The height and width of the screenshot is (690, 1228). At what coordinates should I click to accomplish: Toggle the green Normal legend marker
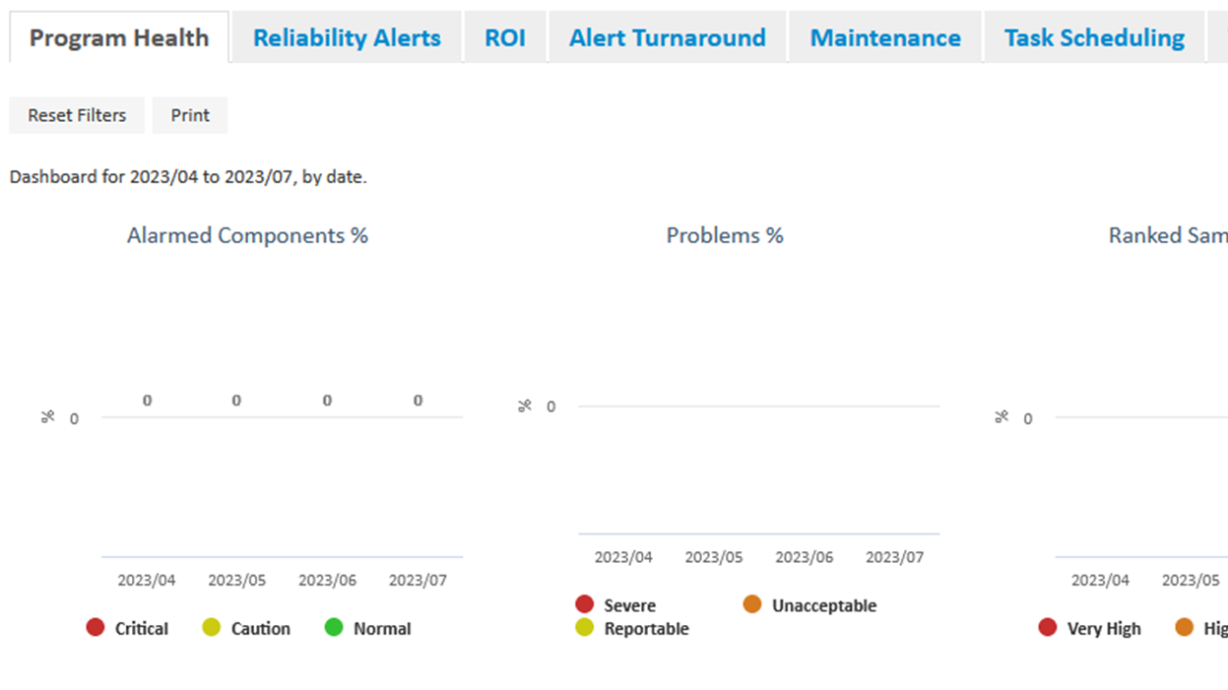(334, 628)
